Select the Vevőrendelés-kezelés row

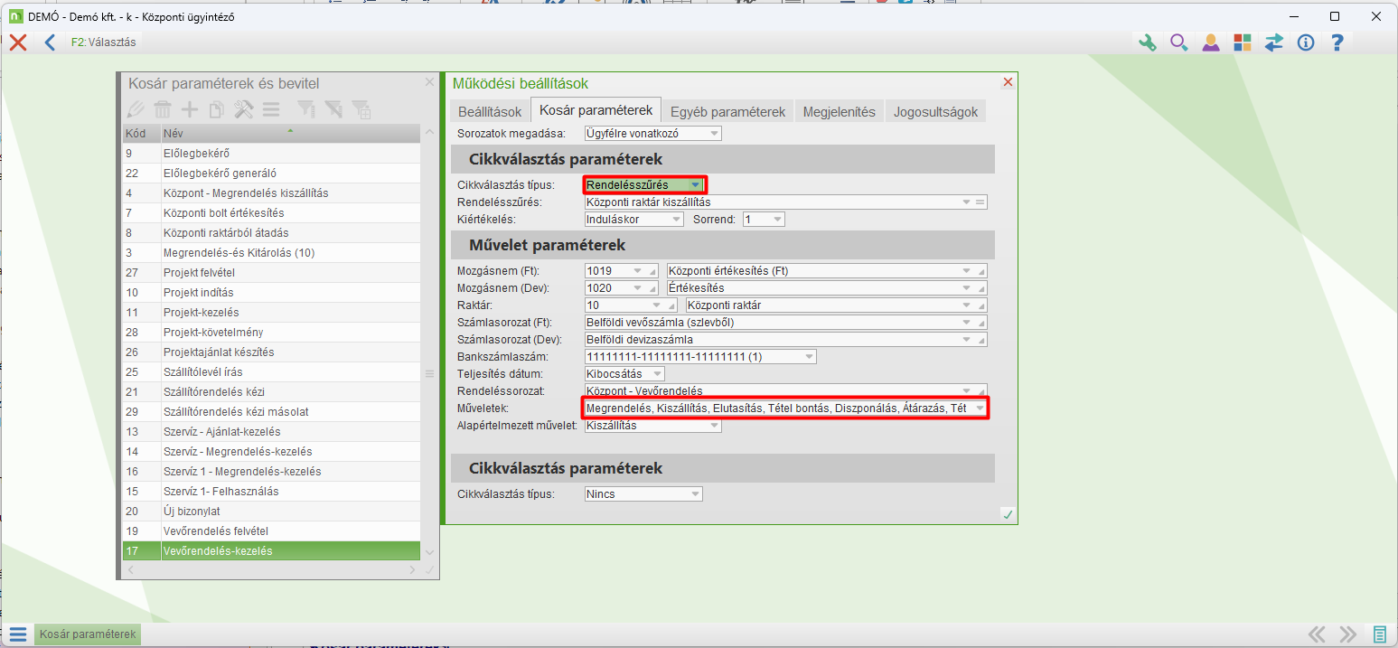[271, 550]
